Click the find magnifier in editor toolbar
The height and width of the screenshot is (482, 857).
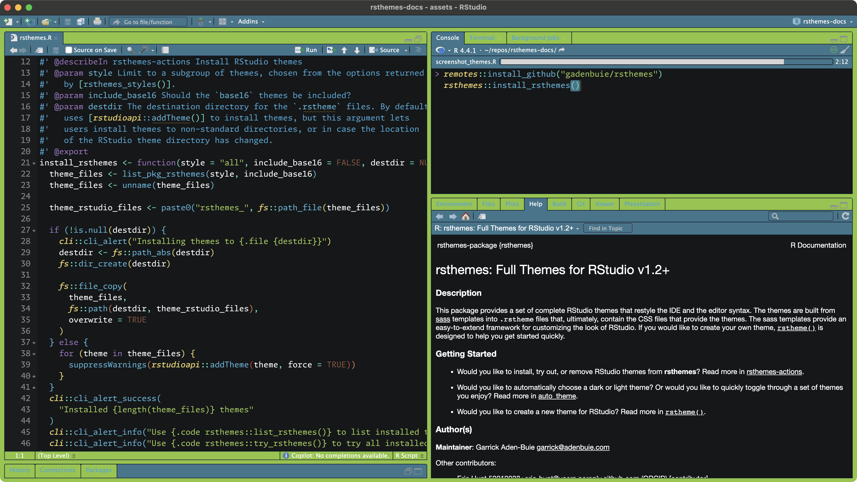pos(130,50)
